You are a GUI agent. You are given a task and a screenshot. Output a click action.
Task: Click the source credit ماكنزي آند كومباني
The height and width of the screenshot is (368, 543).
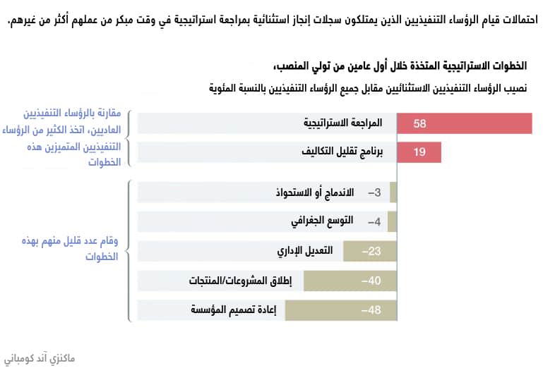pyautogui.click(x=39, y=358)
